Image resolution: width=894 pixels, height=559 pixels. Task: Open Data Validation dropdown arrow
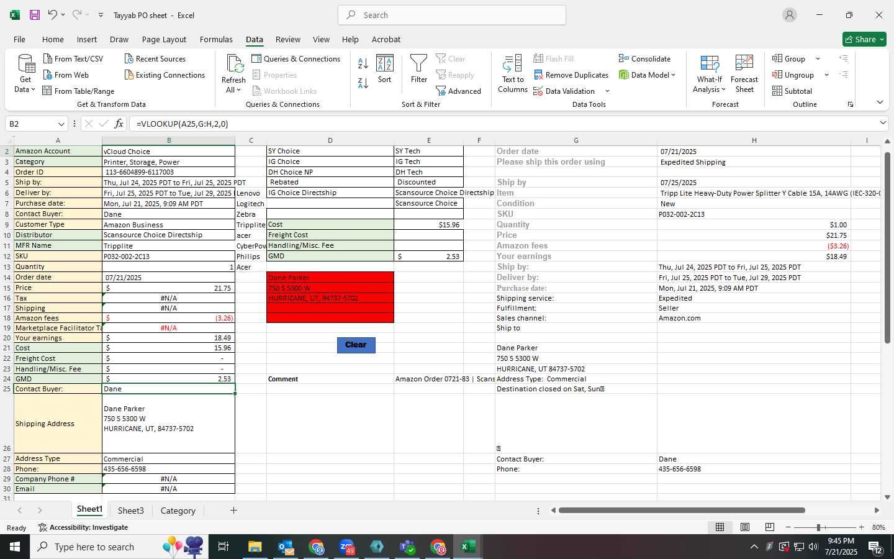(607, 91)
